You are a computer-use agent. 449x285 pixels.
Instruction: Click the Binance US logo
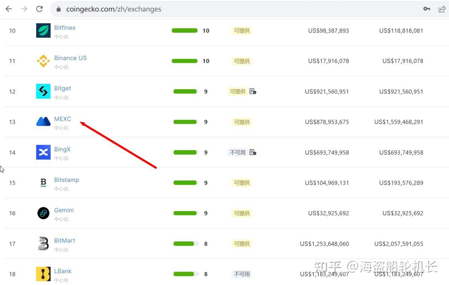[43, 61]
